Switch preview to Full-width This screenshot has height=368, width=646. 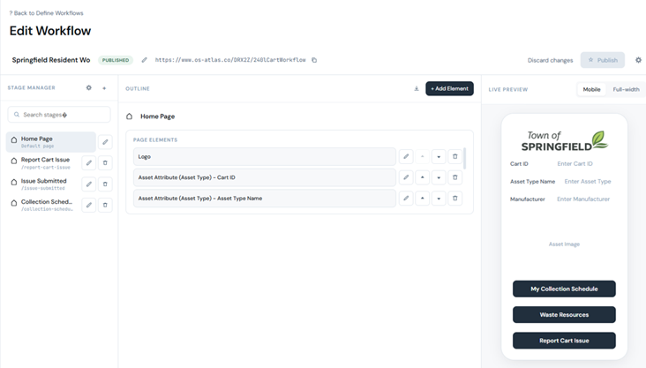pos(626,89)
